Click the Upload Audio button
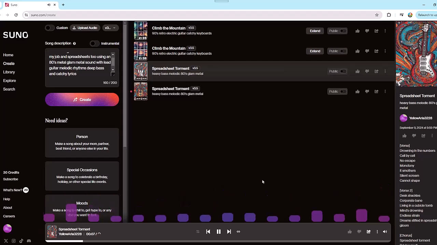The width and height of the screenshot is (437, 245). pos(85,28)
